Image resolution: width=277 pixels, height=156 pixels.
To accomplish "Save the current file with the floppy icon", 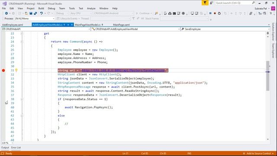I will click(31, 13).
